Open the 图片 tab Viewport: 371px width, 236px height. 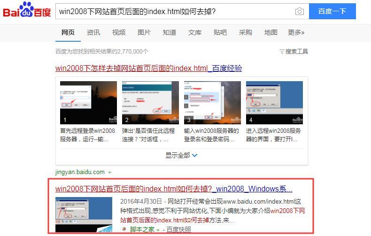pyautogui.click(x=144, y=32)
